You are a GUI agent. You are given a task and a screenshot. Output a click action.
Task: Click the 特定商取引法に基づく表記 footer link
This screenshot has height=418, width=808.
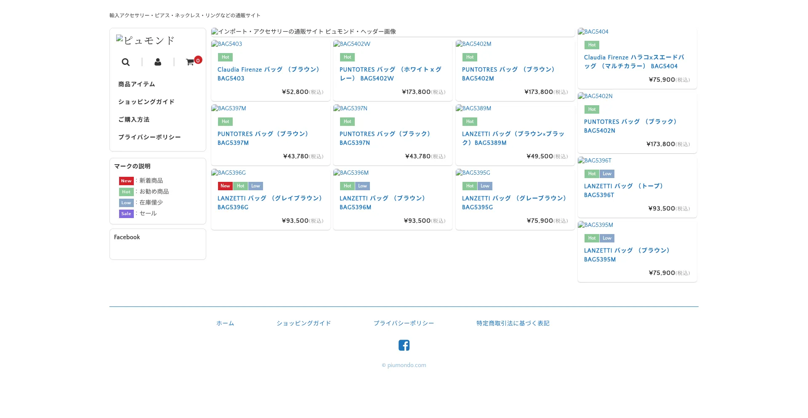pos(513,323)
